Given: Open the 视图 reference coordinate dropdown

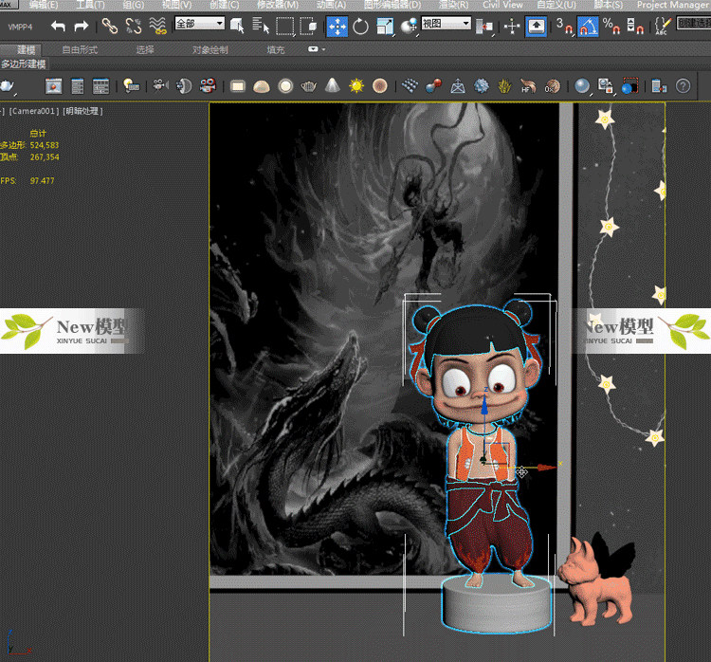Looking at the screenshot, I should coord(446,23).
